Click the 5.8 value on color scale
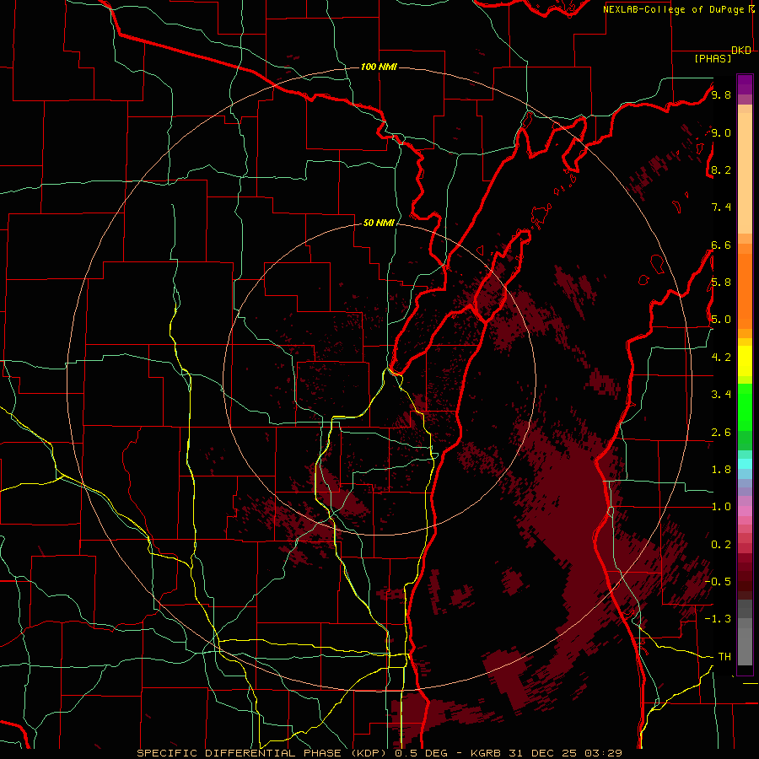This screenshot has height=759, width=759. click(721, 283)
